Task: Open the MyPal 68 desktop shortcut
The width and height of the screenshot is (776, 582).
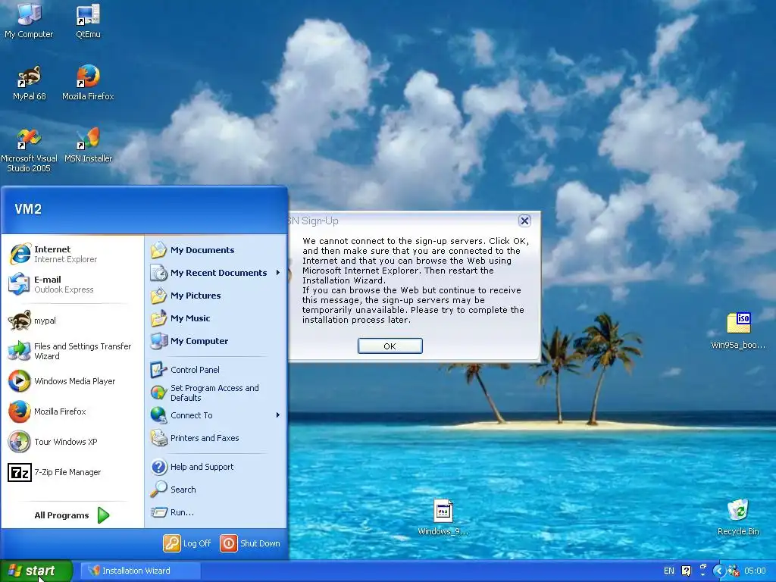Action: (29, 83)
